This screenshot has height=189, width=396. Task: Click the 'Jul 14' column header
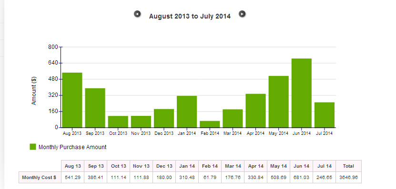(x=324, y=166)
